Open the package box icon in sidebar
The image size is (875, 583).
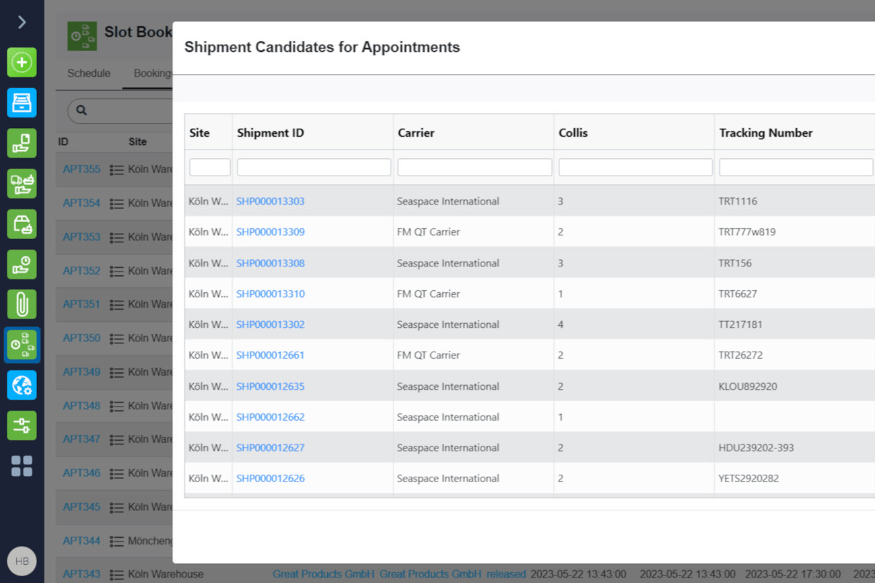[x=22, y=224]
